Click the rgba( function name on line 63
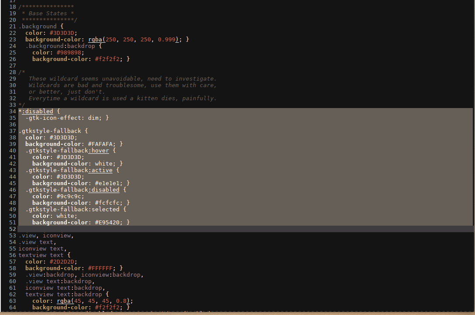Screen dimensions: 475x315 (x=65, y=301)
